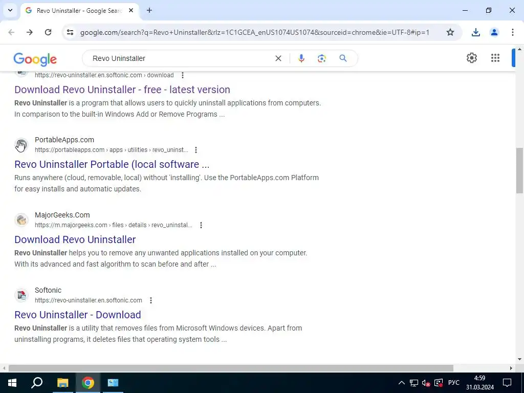524x393 pixels.
Task: Open Google apps grid
Action: click(x=495, y=58)
